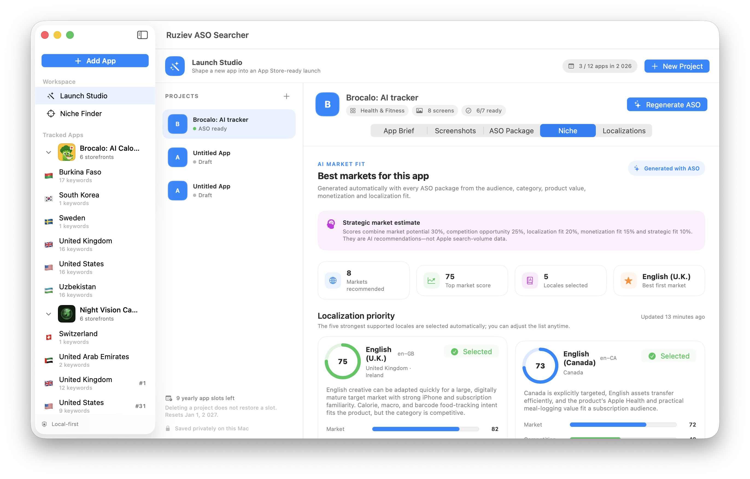Viewport: 750px width, 479px height.
Task: Click the chart icon for Top market score
Action: [431, 280]
